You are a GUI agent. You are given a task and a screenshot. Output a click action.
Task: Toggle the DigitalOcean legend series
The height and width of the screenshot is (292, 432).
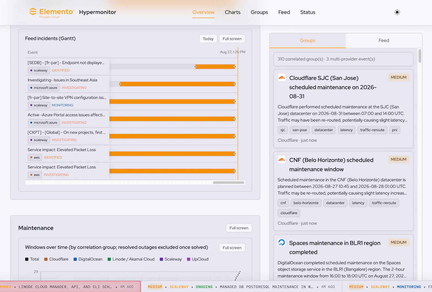pos(88,259)
